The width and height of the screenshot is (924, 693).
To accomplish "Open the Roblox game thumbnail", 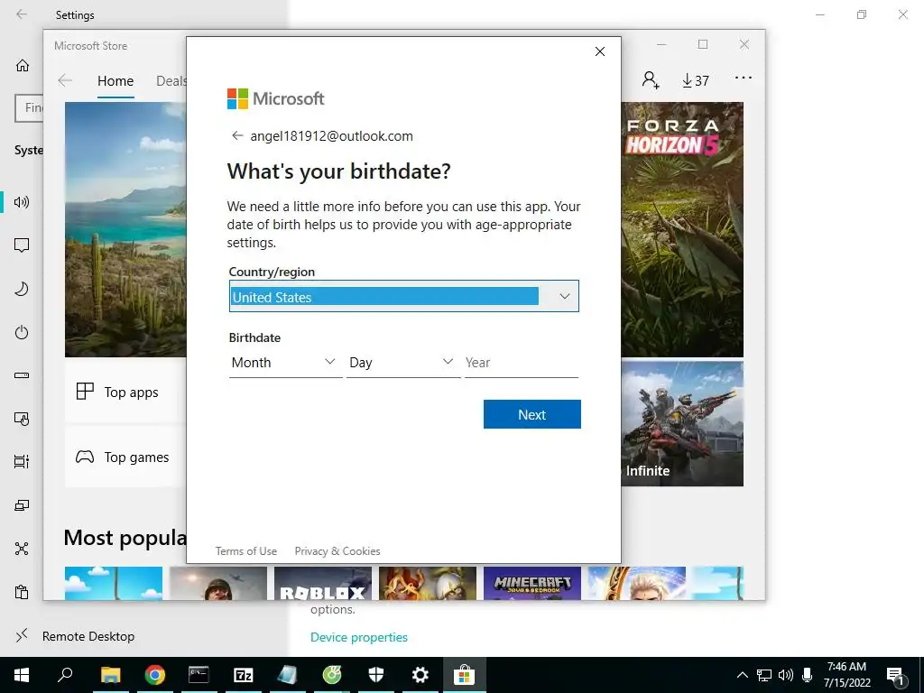I will [323, 584].
